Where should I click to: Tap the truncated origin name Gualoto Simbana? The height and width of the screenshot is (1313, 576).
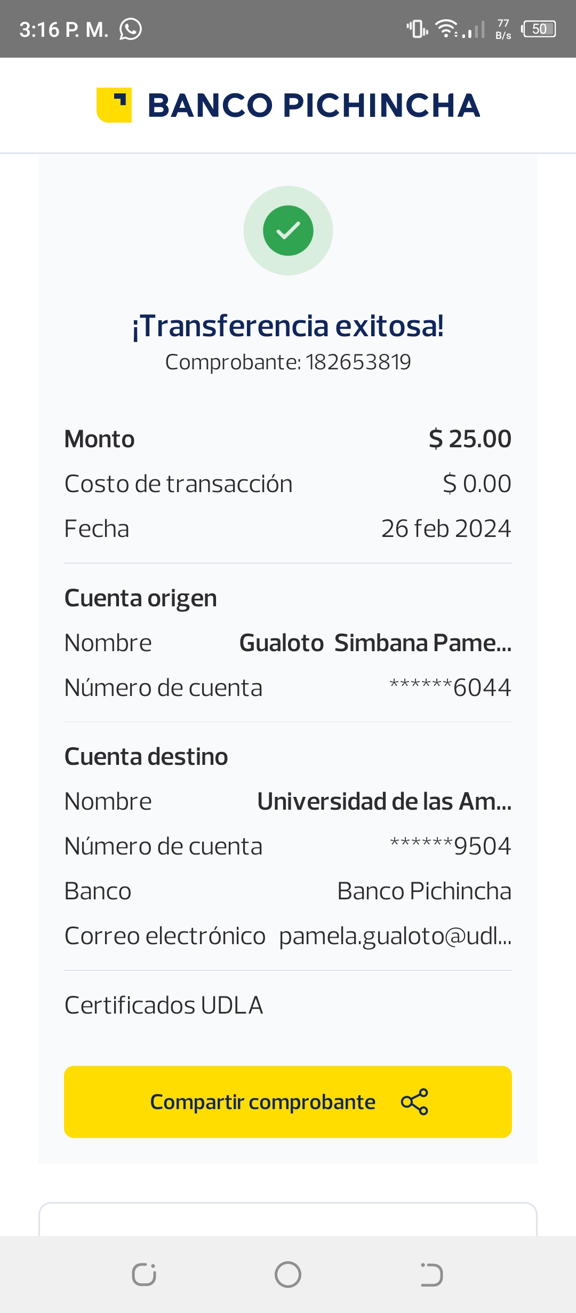375,643
